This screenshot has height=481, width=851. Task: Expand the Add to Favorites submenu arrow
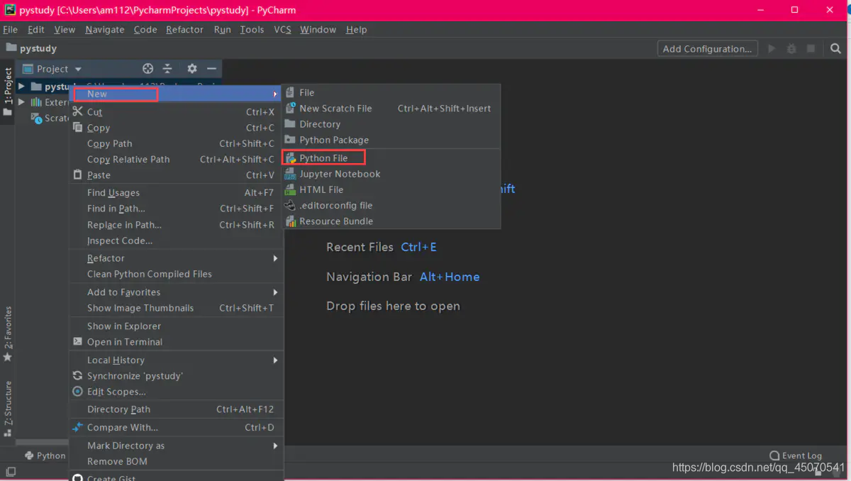click(x=275, y=292)
